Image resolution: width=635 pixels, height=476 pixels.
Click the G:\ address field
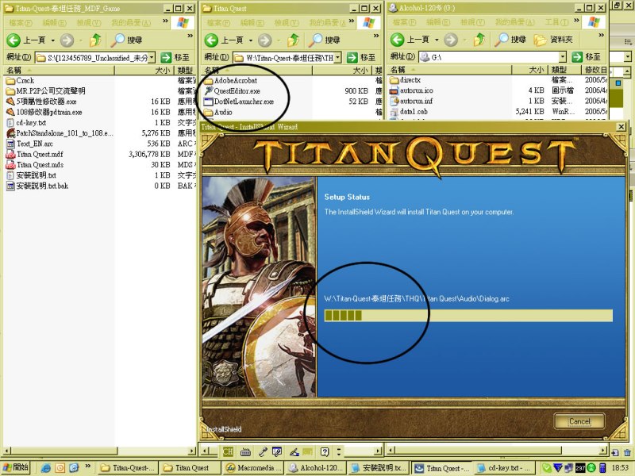click(493, 57)
